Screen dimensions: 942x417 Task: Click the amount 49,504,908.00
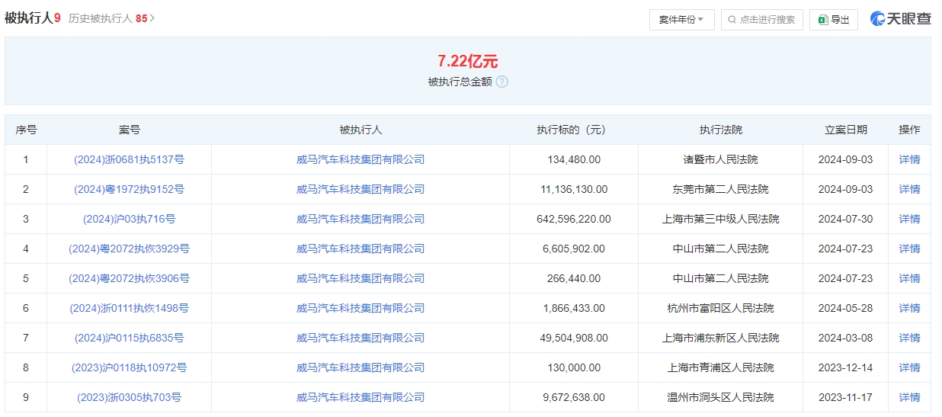[x=574, y=338]
